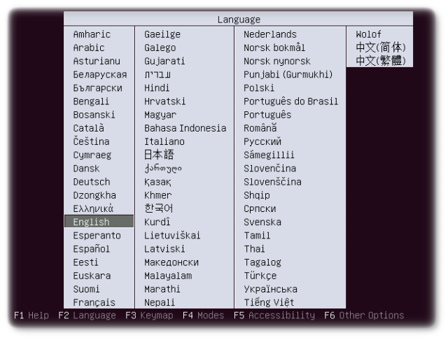Select Italiano language entry
This screenshot has height=340, width=448.
(164, 141)
